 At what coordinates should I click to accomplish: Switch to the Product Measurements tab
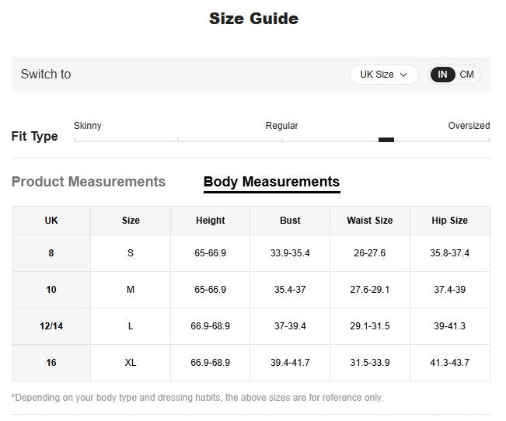click(89, 182)
